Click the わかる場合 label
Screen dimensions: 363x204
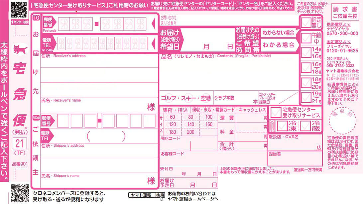point(278,45)
